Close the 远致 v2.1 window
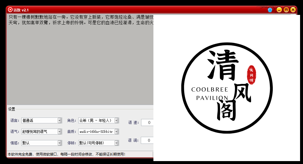 coord(293,10)
